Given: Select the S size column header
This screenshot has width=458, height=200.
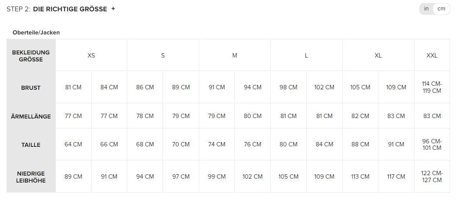Looking at the screenshot, I should (163, 55).
